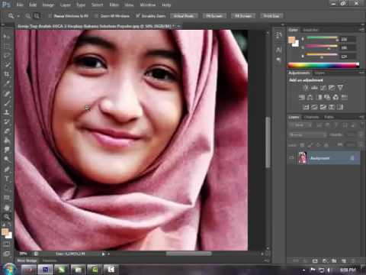
Task: Pick a color from the spectrum ramp
Action: (323, 65)
